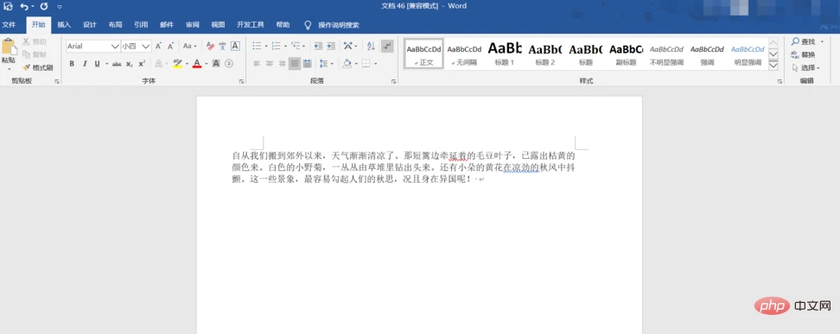Screen dimensions: 840x334
Task: Click the phonetic guide (文) icon
Action: pos(222,47)
